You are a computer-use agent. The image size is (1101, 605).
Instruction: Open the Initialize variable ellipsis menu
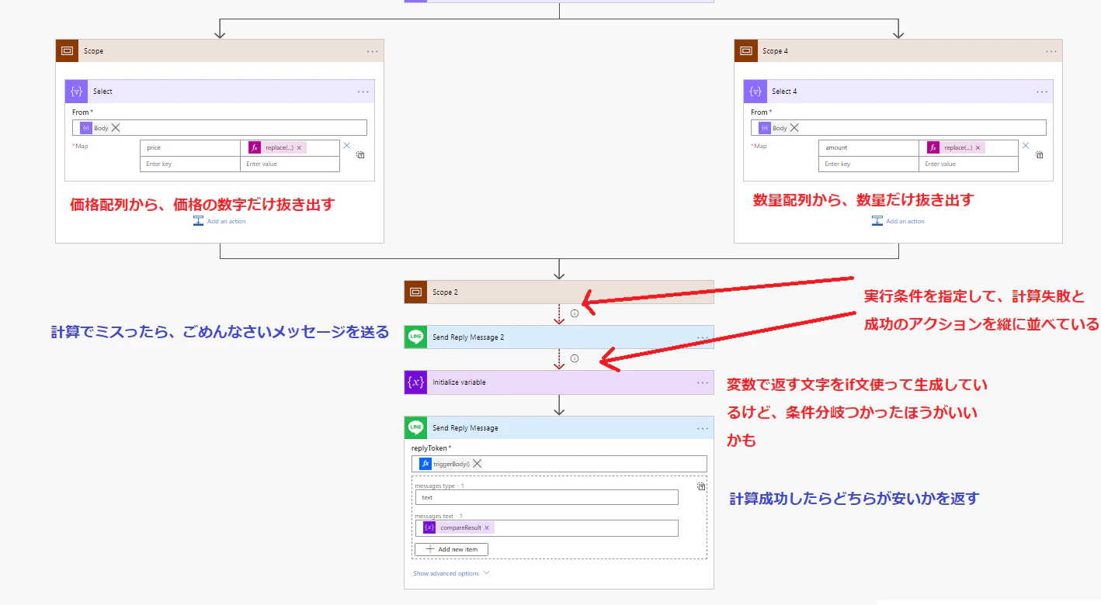703,382
